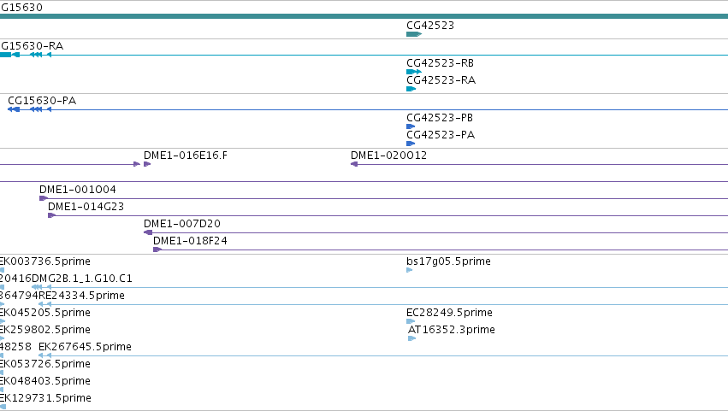728x411 pixels.
Task: Select the CG42523-PA protein glyph
Action: click(x=411, y=144)
